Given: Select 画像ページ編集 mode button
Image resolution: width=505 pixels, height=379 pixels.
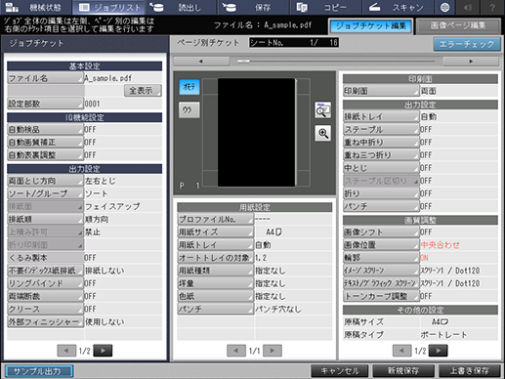Looking at the screenshot, I should [458, 26].
